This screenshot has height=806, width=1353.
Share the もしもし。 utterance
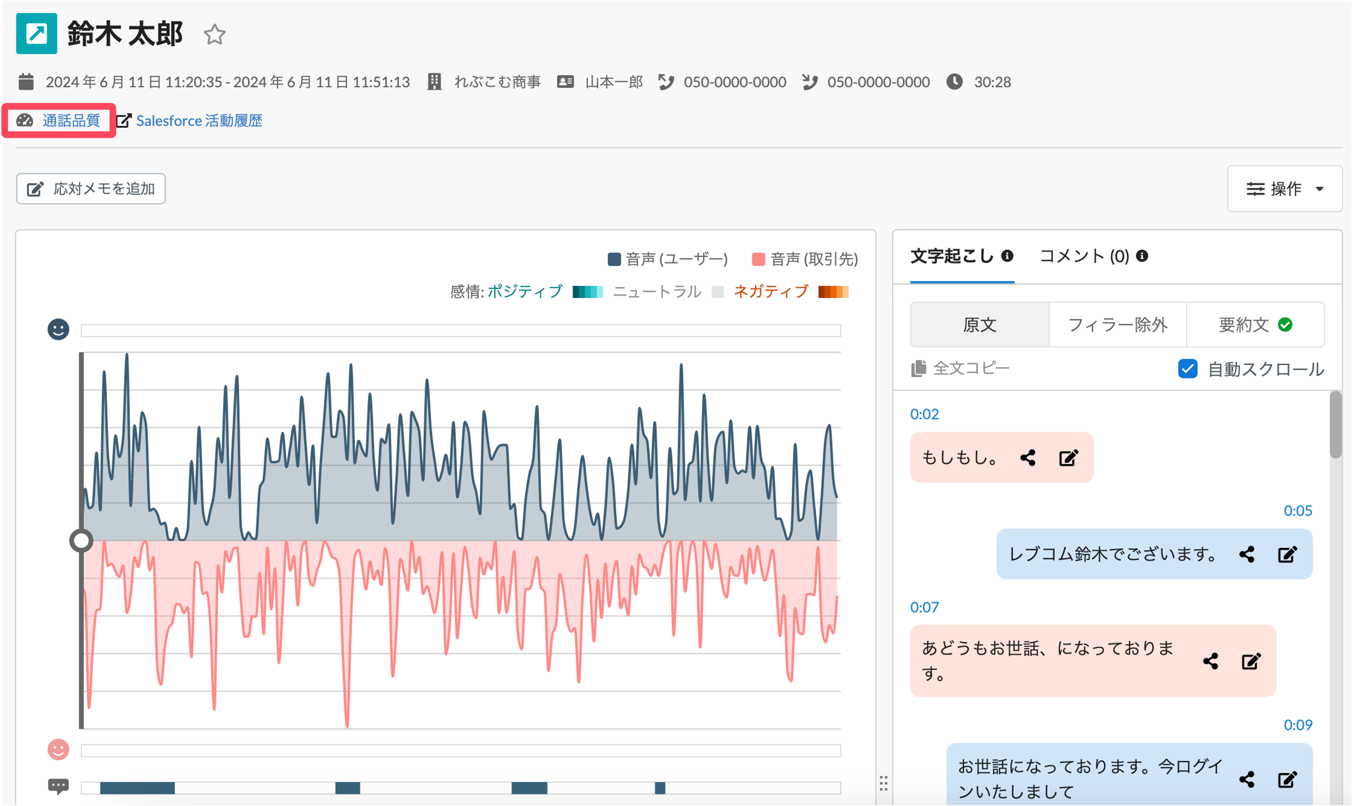tap(1027, 458)
